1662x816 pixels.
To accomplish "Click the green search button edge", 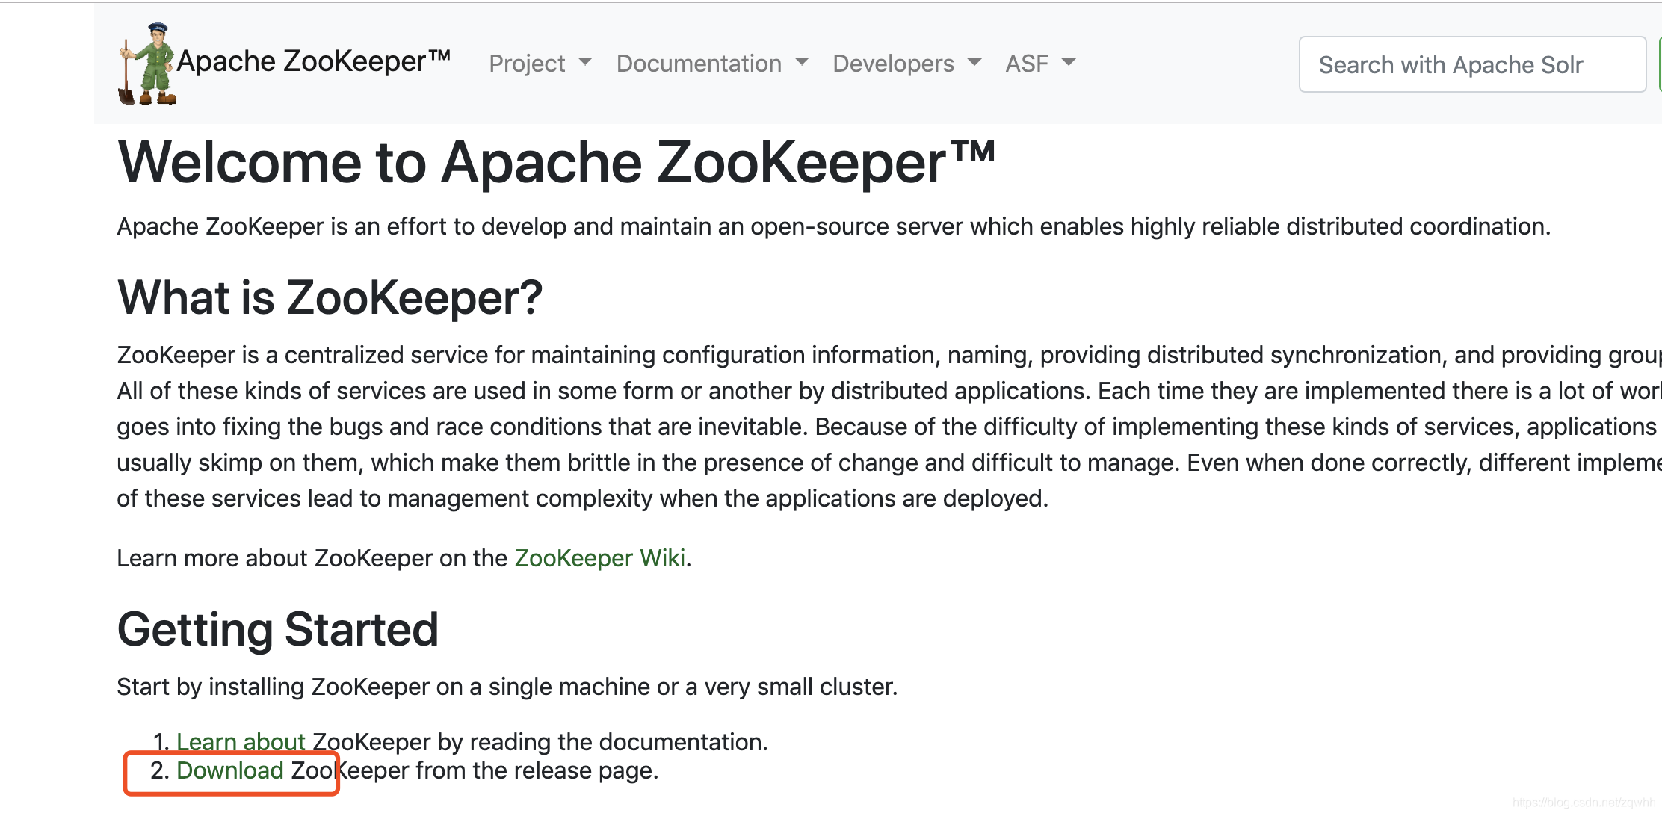I will (1659, 64).
